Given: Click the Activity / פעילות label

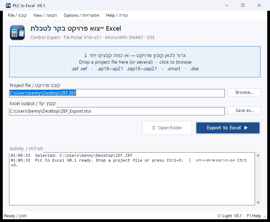Looking at the screenshot, I should pos(26,148).
